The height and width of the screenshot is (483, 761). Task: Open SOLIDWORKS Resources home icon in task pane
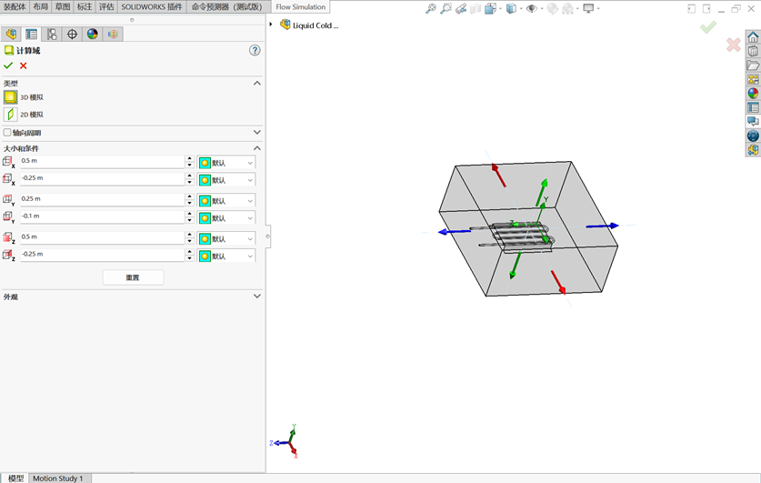(753, 37)
